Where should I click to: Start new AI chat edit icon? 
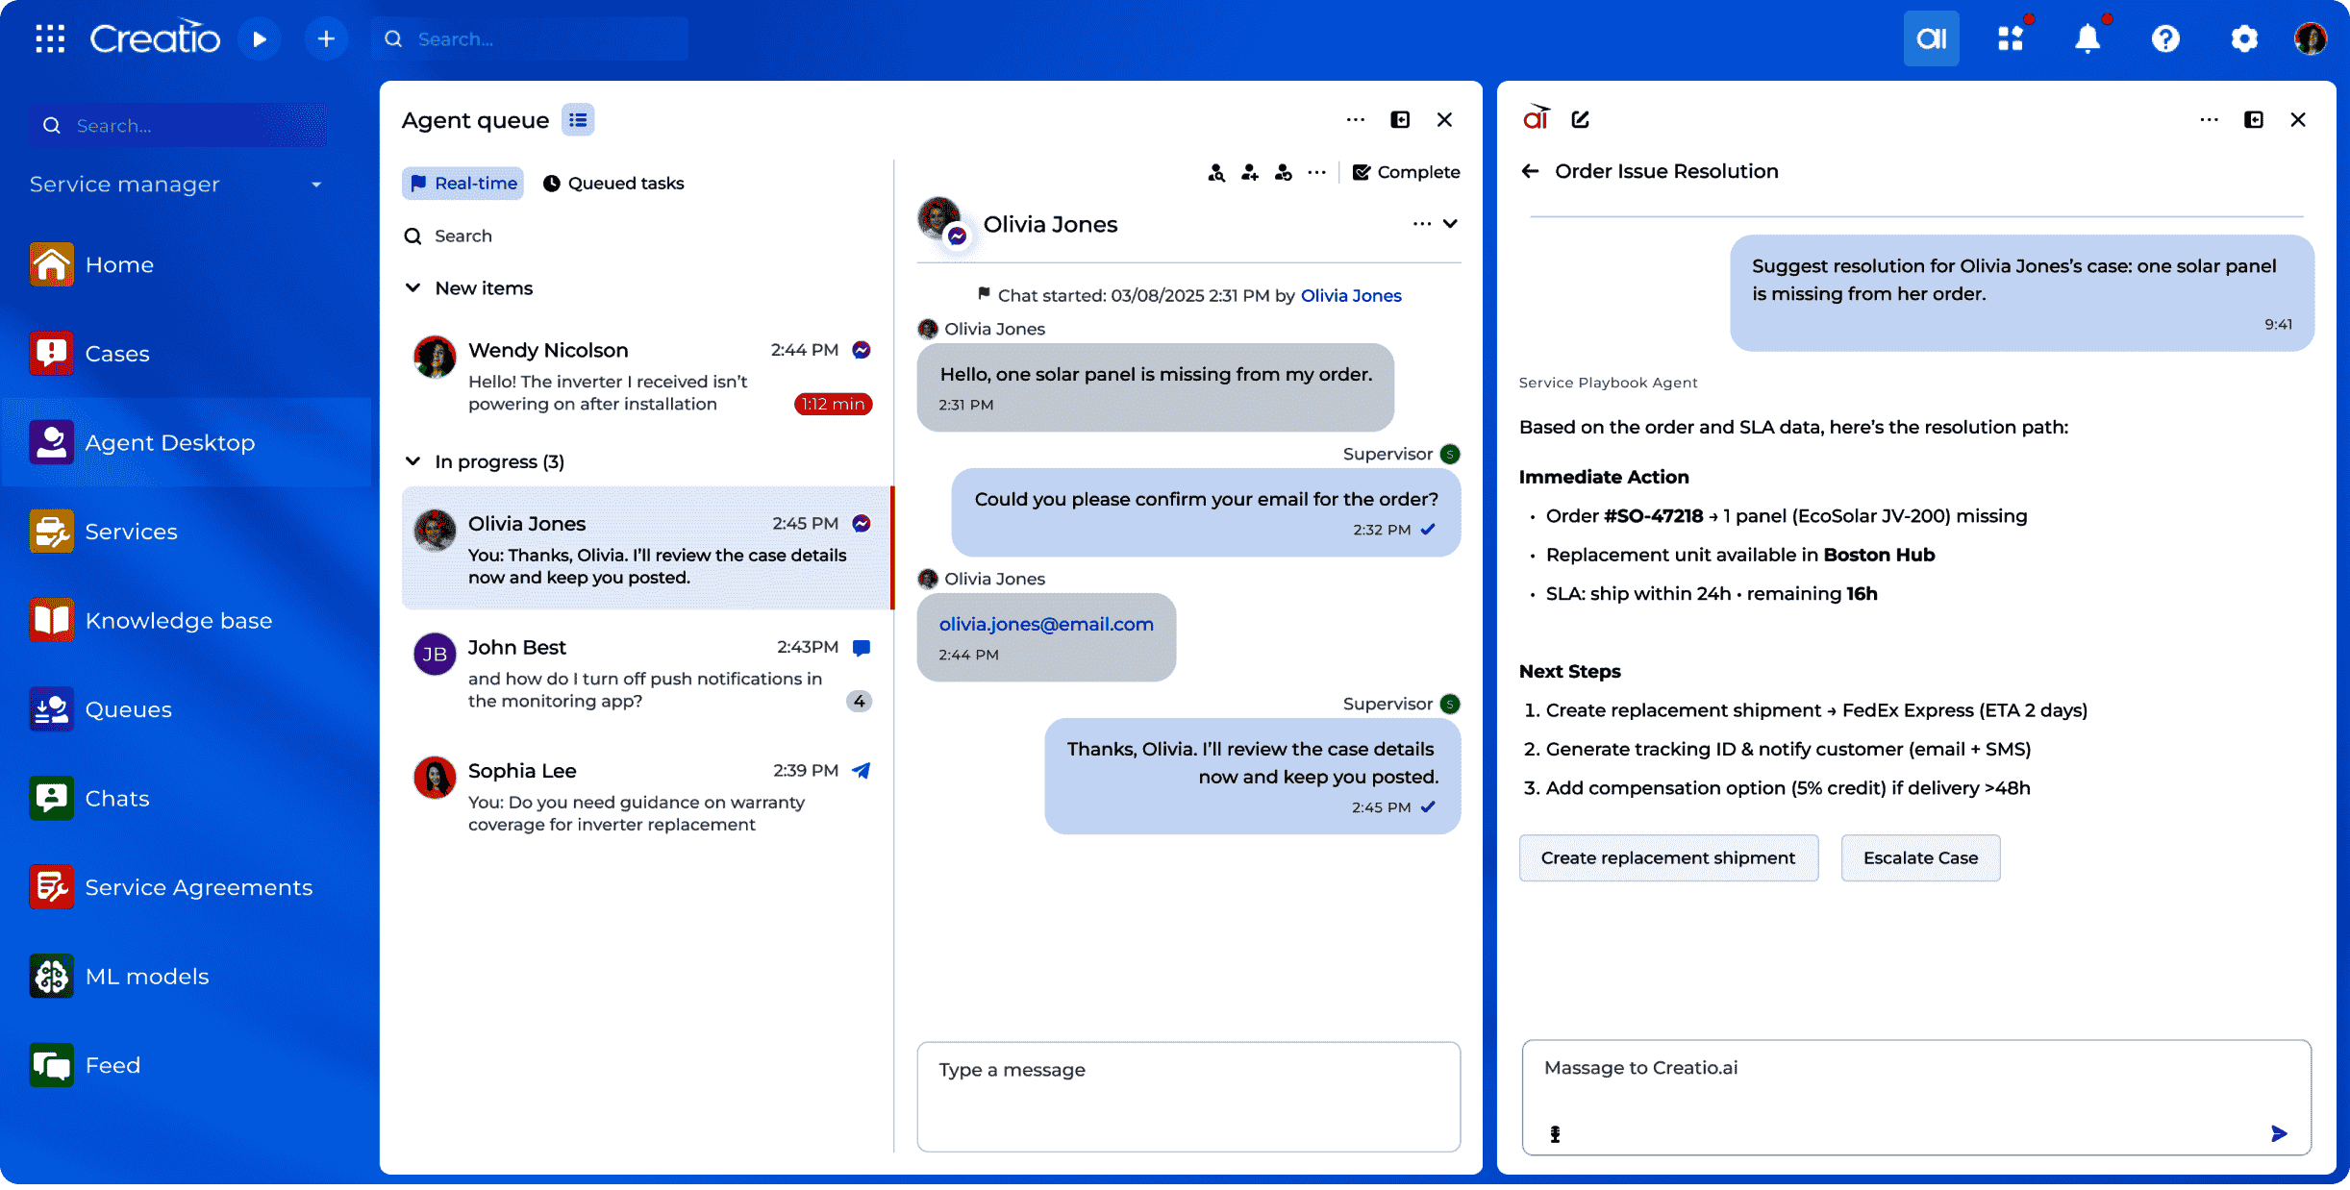[1580, 119]
